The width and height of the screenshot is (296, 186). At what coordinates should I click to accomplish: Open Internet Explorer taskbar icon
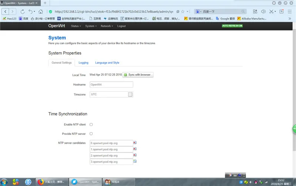click(x=28, y=182)
